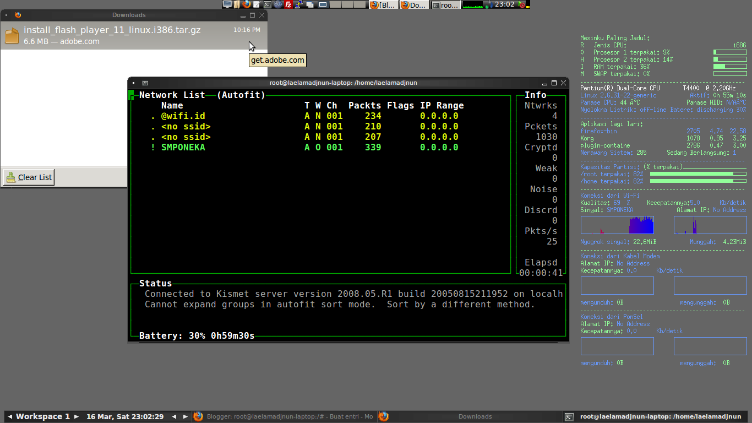Image resolution: width=752 pixels, height=423 pixels.
Task: Click the show desktop icon in top panel
Action: 323,4
